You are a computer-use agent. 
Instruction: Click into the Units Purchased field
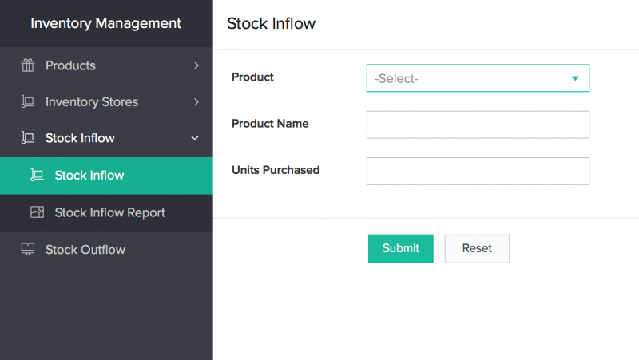tap(478, 171)
